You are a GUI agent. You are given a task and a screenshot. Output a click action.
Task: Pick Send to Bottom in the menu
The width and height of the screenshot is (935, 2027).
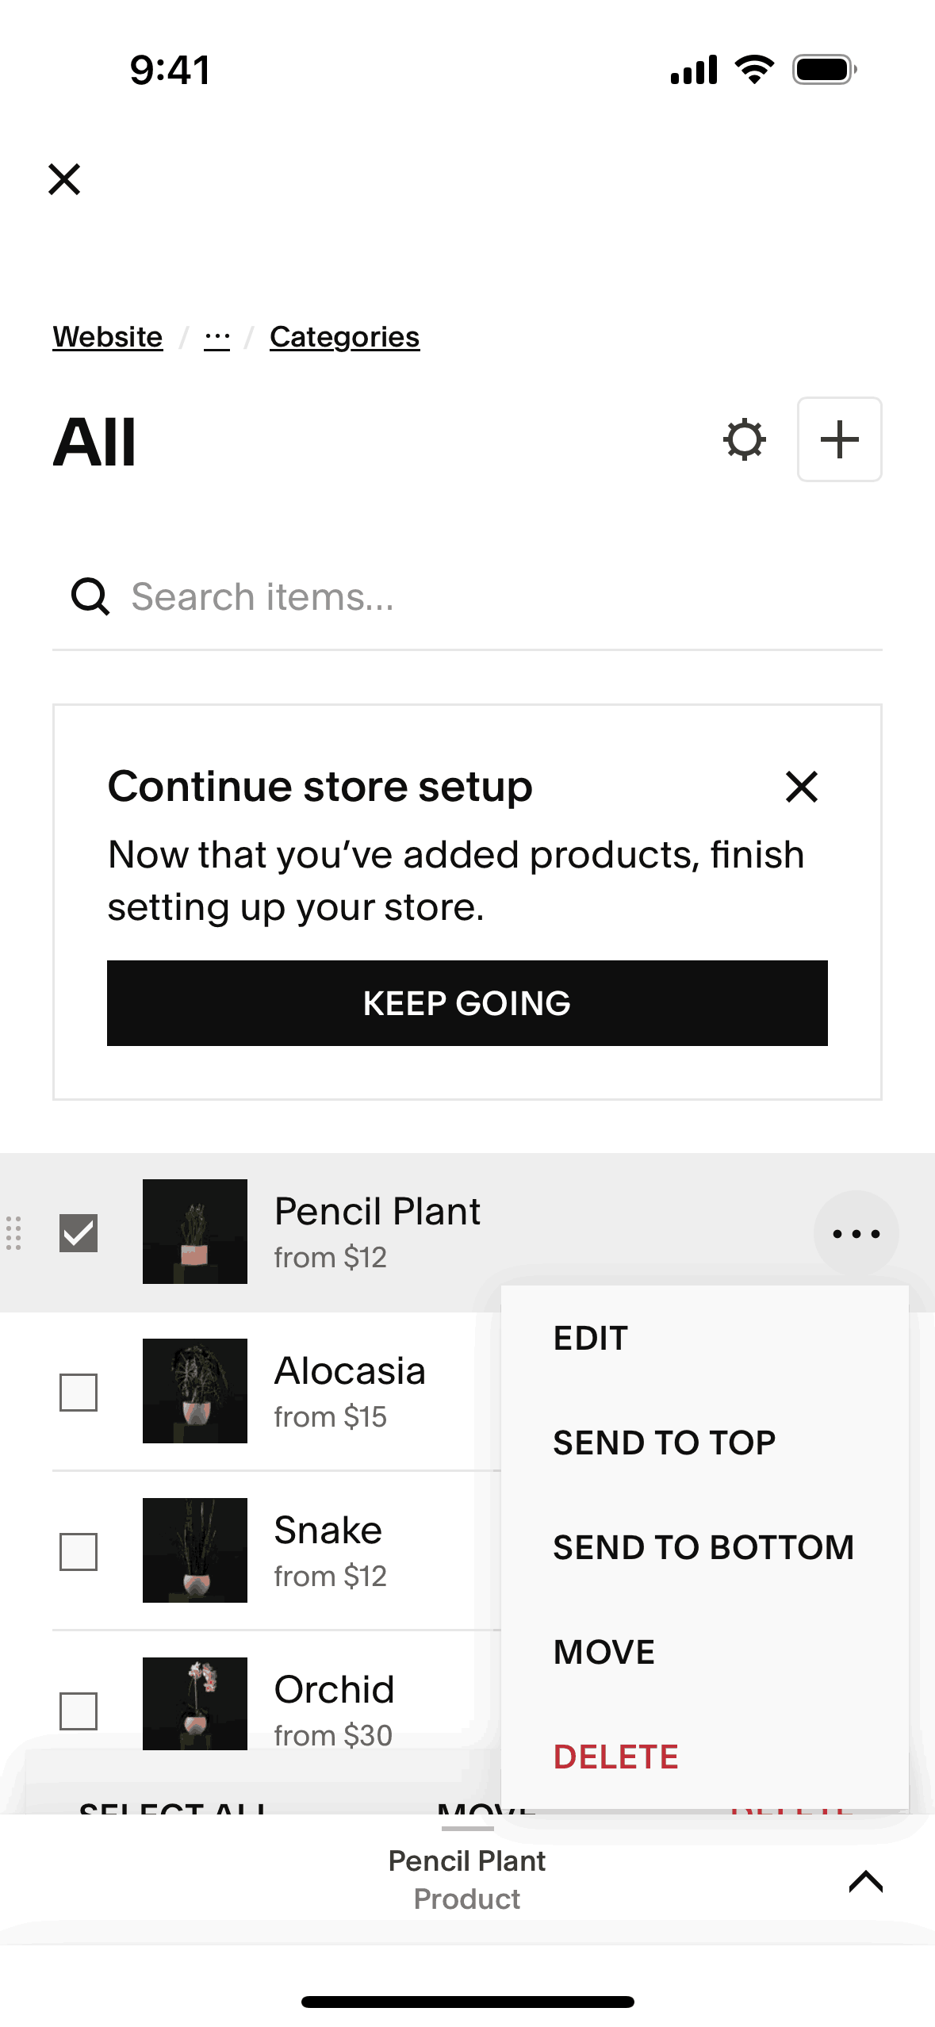coord(703,1548)
